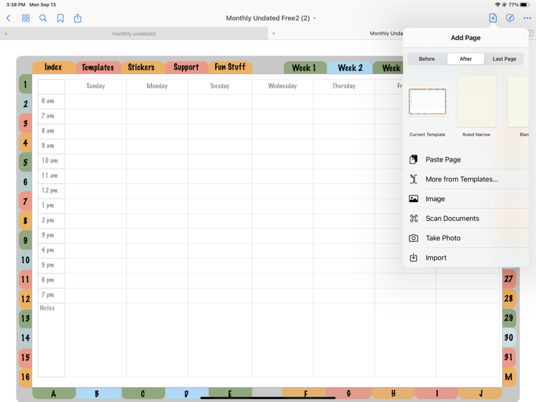Open more options via the ellipsis icon
This screenshot has width=536, height=402.
tap(527, 18)
